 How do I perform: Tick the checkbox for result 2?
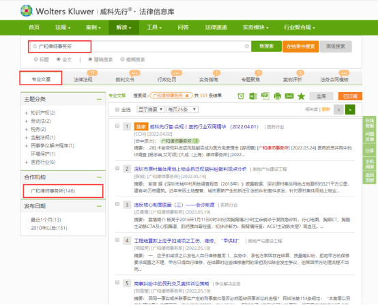pyautogui.click(x=117, y=168)
